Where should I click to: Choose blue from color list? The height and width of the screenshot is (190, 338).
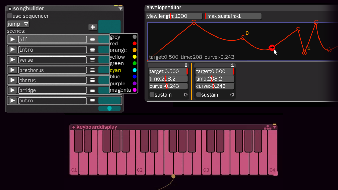coord(123,77)
